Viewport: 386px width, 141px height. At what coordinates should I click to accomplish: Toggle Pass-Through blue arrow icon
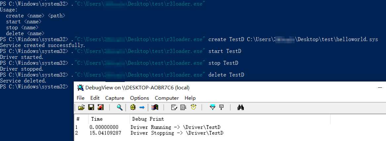click(x=142, y=107)
